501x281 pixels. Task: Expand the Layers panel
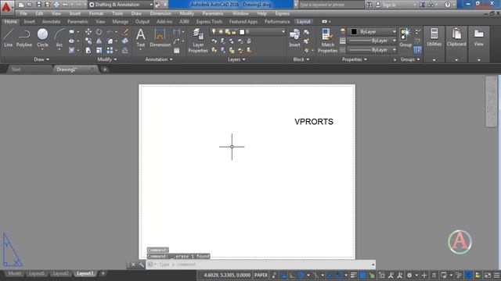(x=236, y=59)
